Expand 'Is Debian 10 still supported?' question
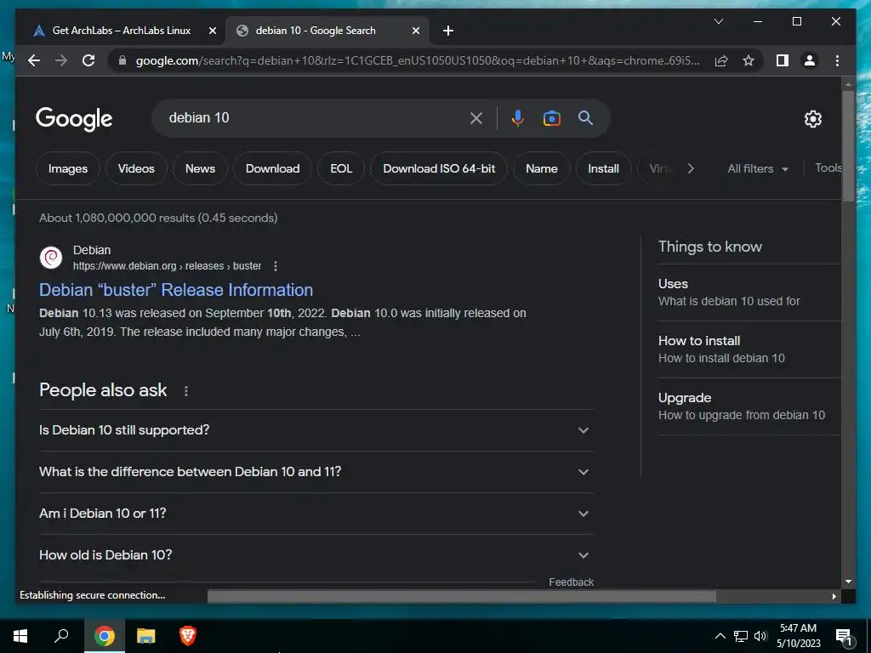The height and width of the screenshot is (653, 871). pos(316,429)
